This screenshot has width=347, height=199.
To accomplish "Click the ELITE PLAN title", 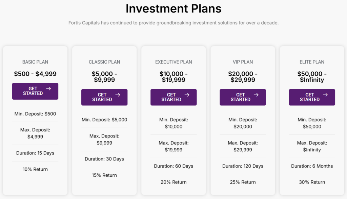I will [312, 62].
